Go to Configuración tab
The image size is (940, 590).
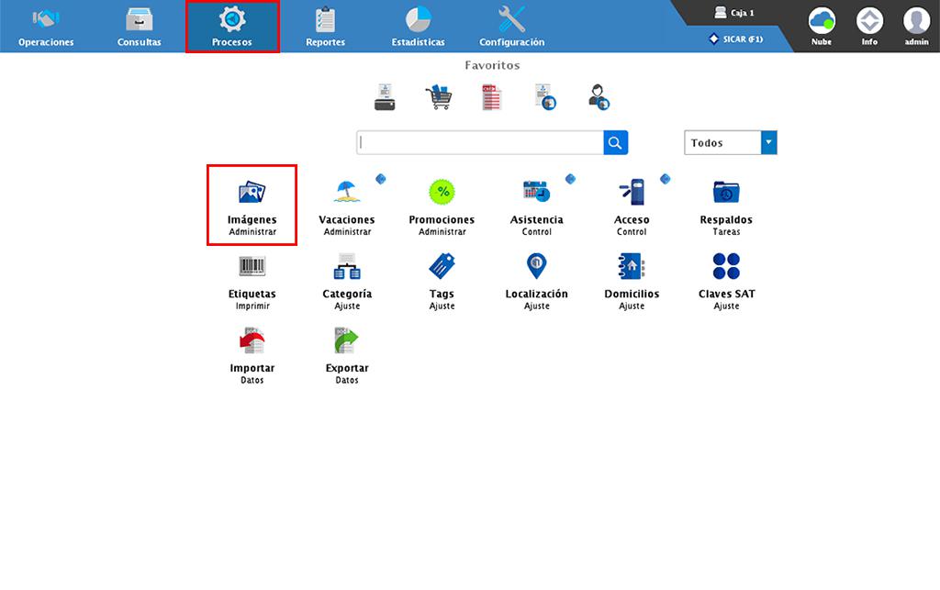[511, 27]
